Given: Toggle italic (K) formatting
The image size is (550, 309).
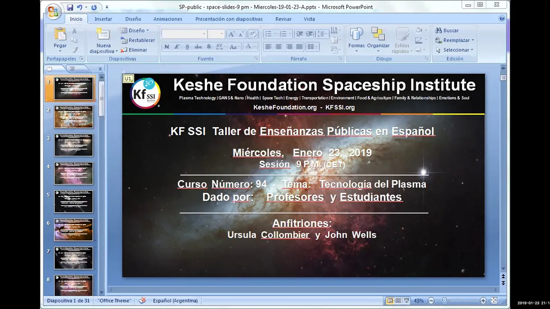Looking at the screenshot, I should 177,47.
